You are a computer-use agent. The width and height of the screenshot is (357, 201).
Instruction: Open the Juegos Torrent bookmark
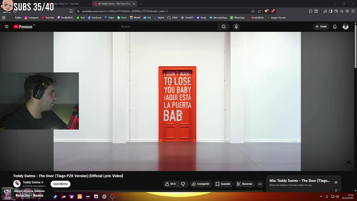click(x=276, y=18)
